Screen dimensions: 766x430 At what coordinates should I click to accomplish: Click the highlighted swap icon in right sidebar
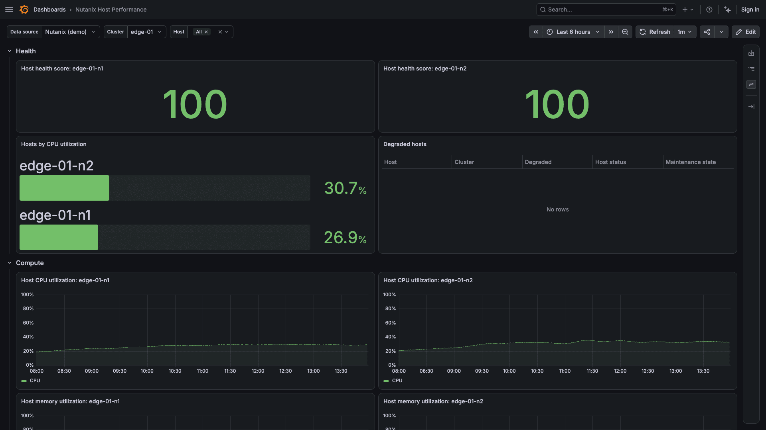coord(751,84)
